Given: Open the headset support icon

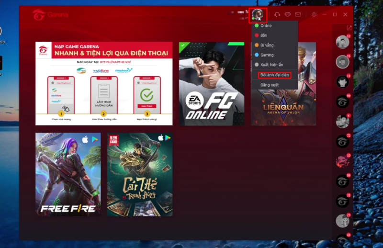Looking at the screenshot, I should (277, 15).
